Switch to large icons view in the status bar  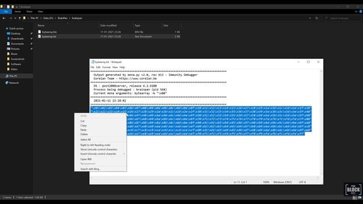pos(360,198)
